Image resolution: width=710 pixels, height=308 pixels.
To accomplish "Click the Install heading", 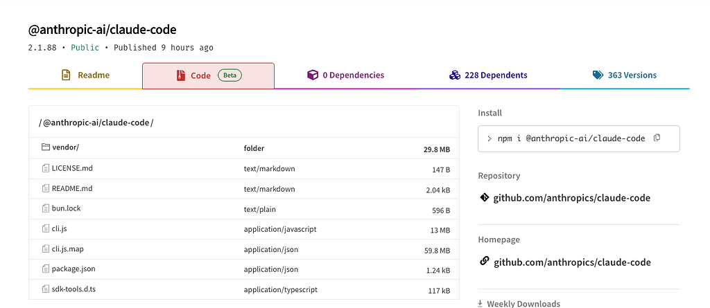I will click(x=490, y=113).
